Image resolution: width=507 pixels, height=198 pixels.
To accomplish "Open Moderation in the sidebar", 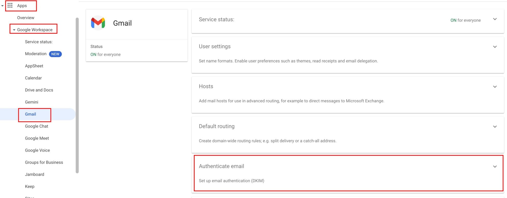I will point(36,54).
